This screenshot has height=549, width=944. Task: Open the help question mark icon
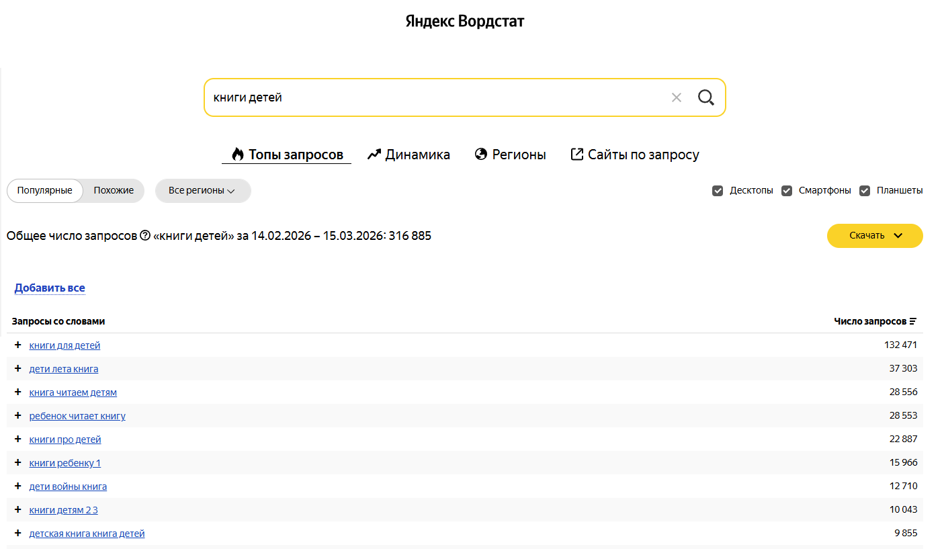tap(144, 236)
